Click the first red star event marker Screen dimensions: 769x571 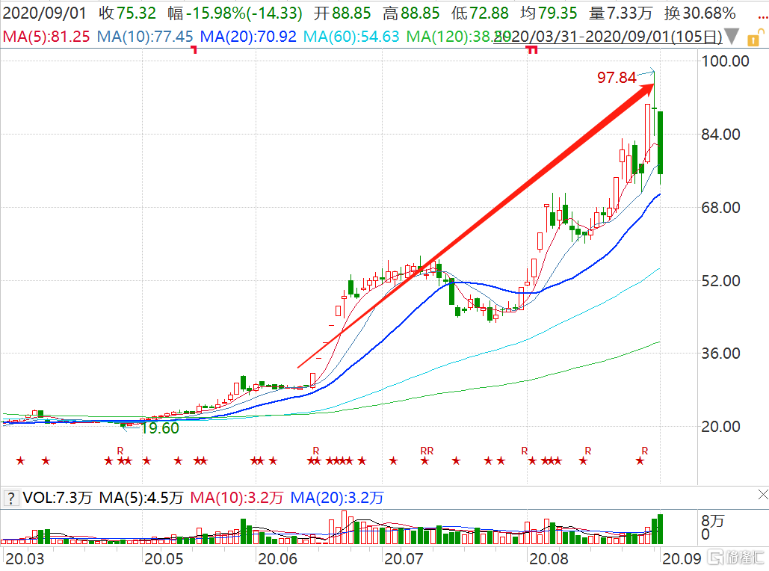click(20, 460)
